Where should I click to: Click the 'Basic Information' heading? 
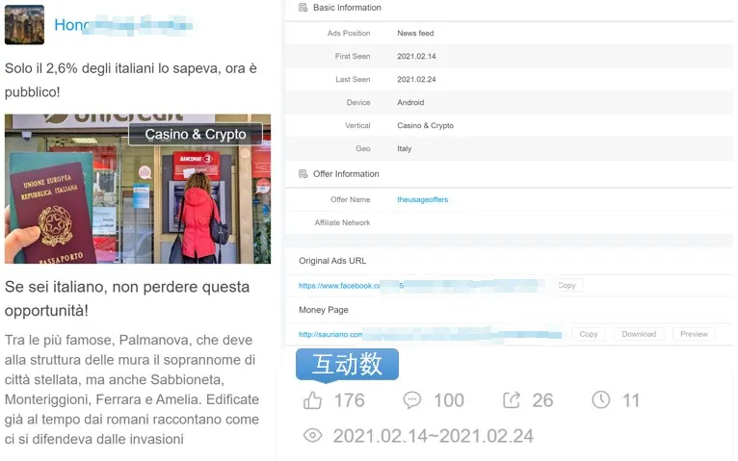[x=348, y=8]
